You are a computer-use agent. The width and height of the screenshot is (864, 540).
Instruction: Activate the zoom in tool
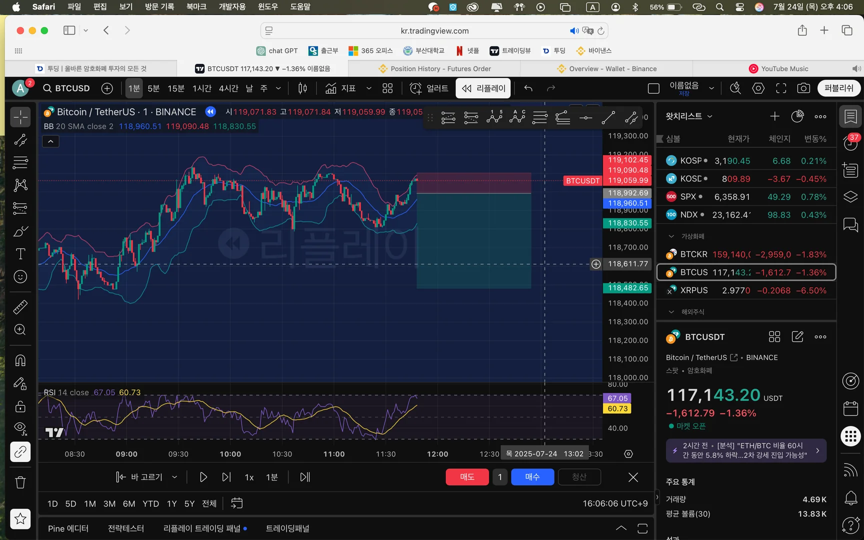coord(20,329)
